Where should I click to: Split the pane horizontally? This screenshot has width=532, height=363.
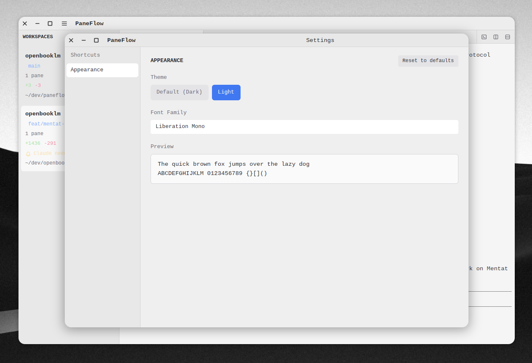[x=507, y=37]
